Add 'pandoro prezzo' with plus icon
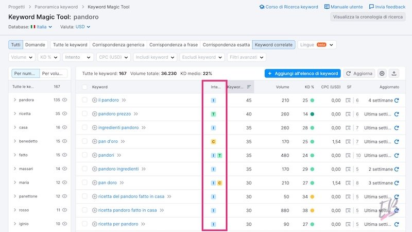The image size is (412, 232). 95,114
